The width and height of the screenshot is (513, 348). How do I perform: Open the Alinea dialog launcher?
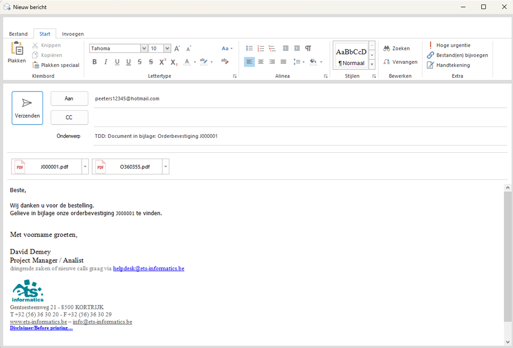pyautogui.click(x=325, y=77)
